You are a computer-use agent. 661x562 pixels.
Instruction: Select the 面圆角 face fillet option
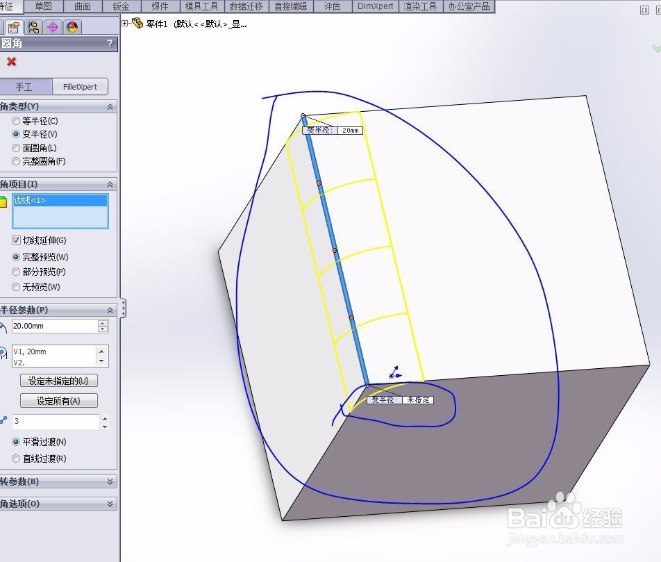(16, 148)
